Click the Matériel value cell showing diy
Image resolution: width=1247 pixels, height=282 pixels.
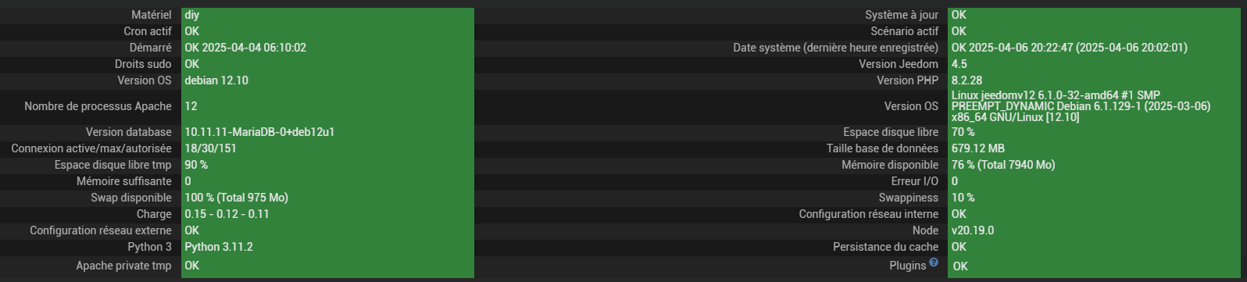[x=327, y=15]
